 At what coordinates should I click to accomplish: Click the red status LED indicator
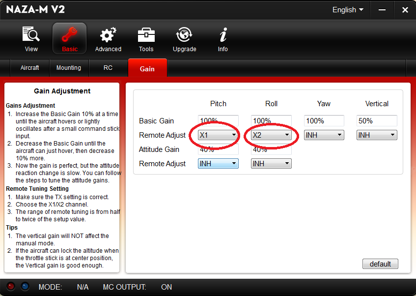pyautogui.click(x=11, y=287)
